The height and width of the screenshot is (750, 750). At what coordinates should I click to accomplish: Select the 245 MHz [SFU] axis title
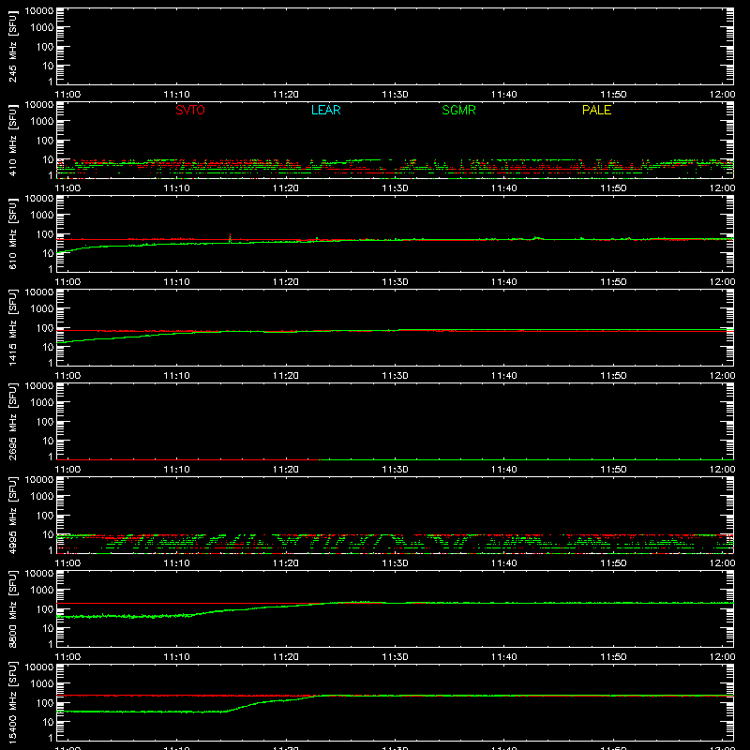pyautogui.click(x=12, y=47)
